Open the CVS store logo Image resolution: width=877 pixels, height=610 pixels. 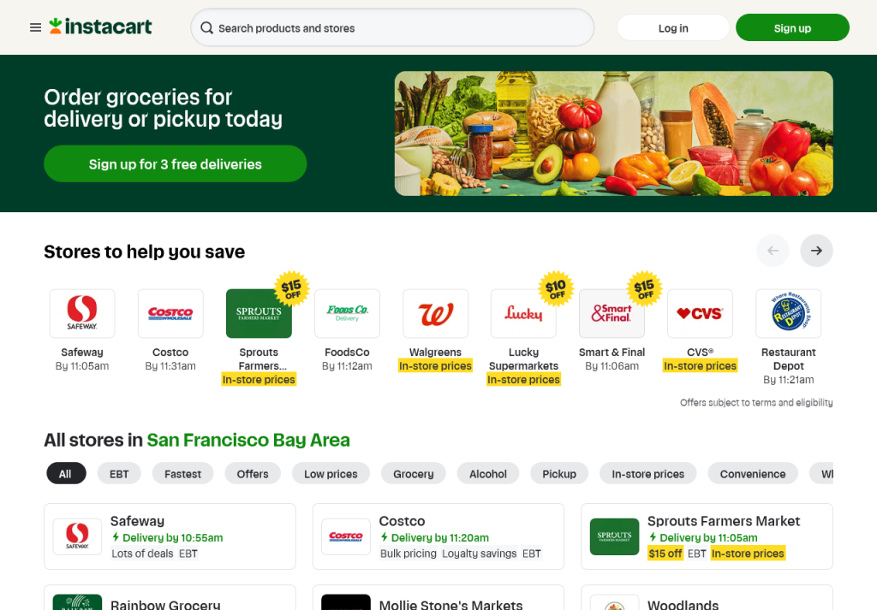[700, 313]
